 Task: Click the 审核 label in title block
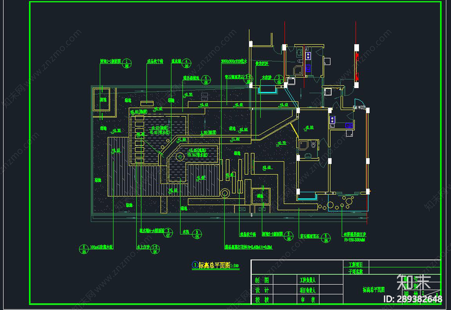click(x=308, y=300)
